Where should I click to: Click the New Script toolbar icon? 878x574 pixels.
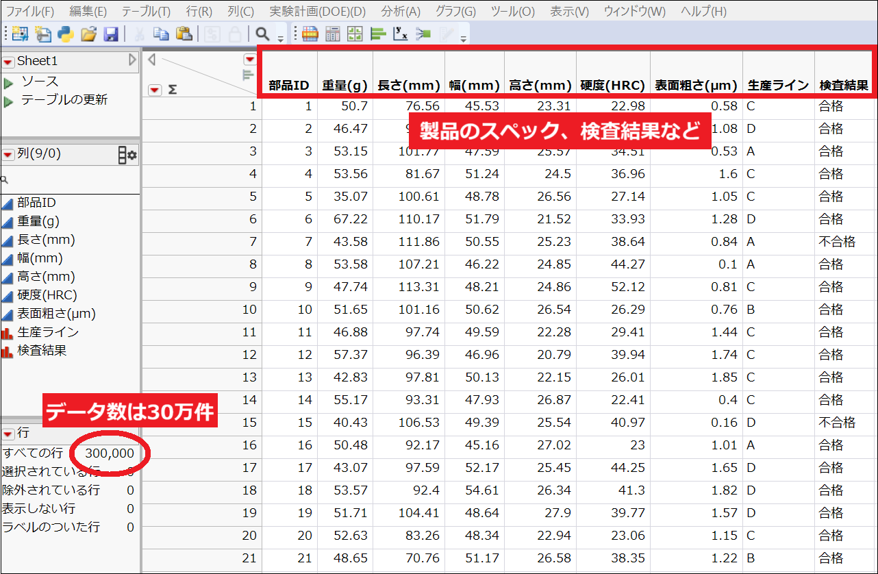point(44,34)
